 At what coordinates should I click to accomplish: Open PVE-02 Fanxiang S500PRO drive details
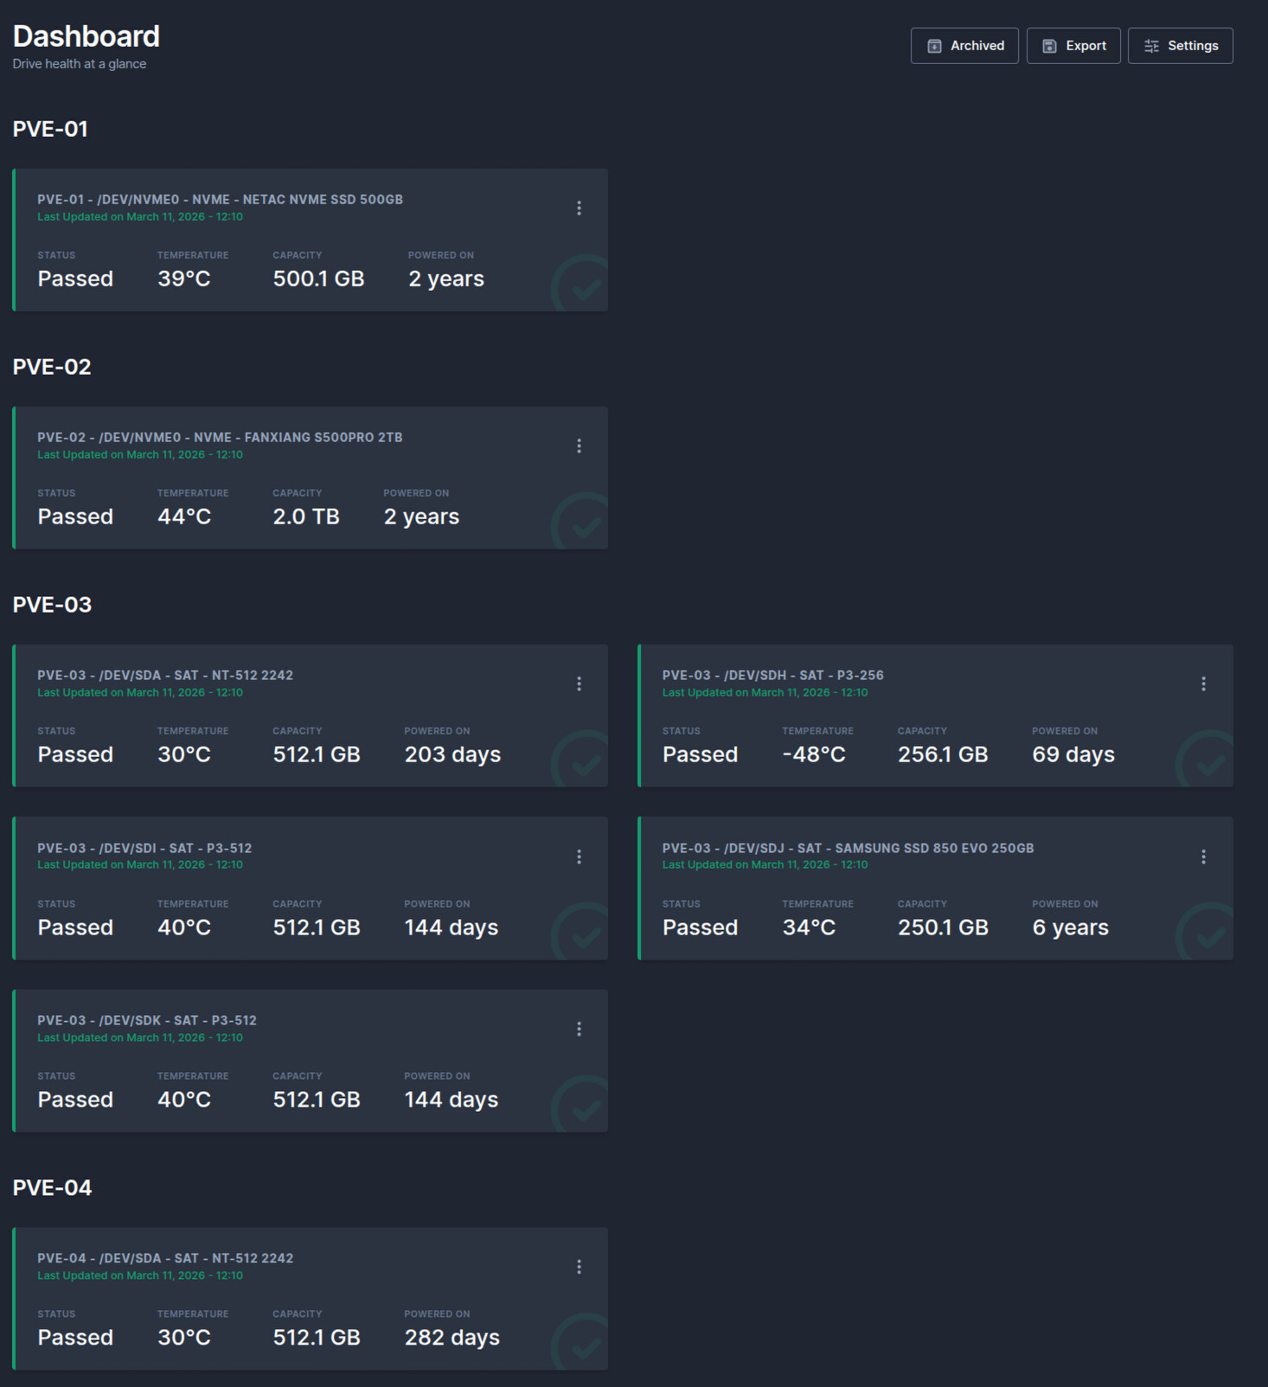click(x=220, y=438)
